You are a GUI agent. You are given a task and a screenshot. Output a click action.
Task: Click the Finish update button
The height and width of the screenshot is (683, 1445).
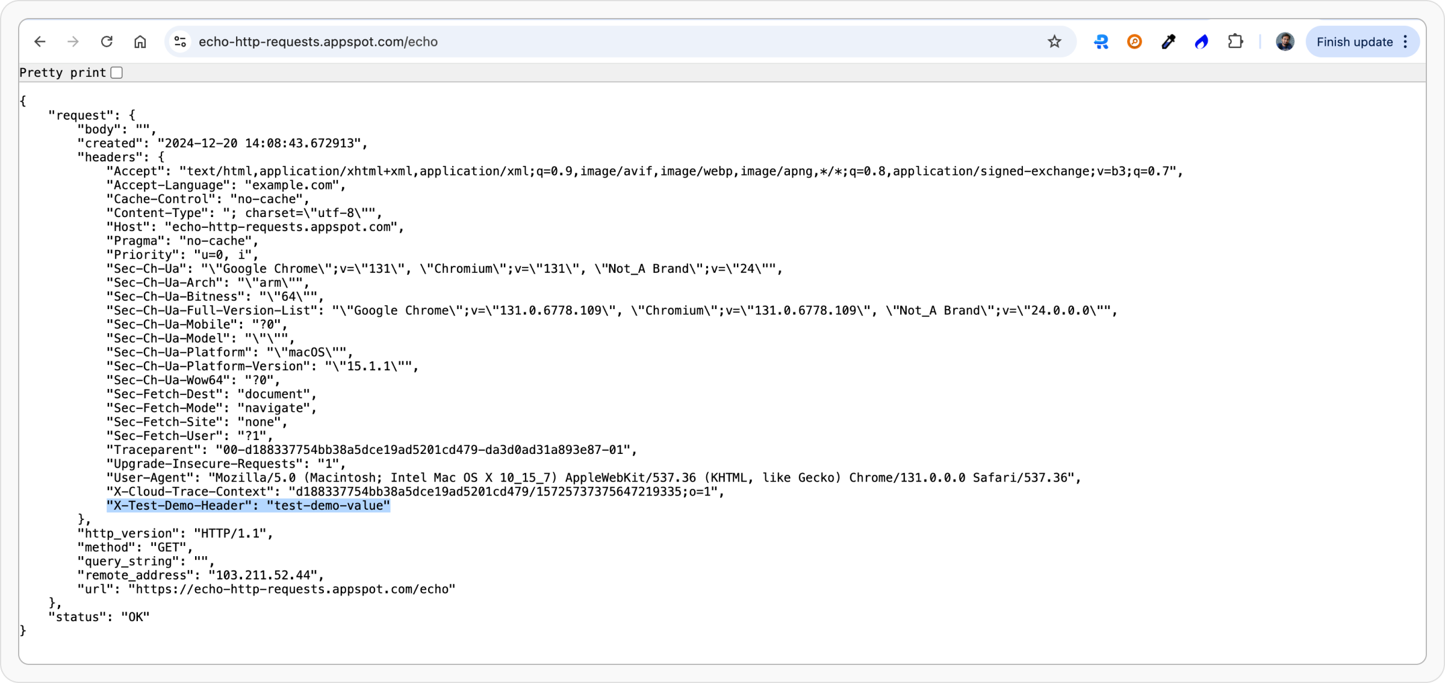click(x=1354, y=42)
